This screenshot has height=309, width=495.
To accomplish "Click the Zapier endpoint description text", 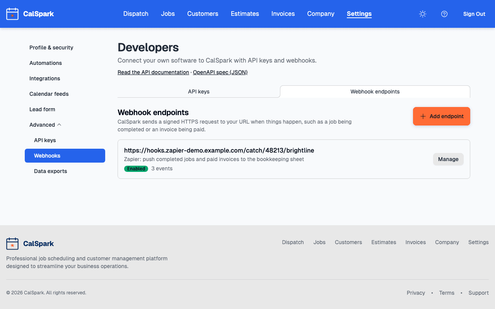I will (214, 159).
